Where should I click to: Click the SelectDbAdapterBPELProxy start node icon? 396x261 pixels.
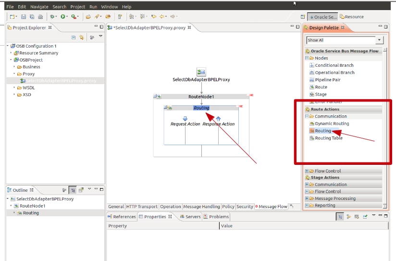pyautogui.click(x=201, y=72)
